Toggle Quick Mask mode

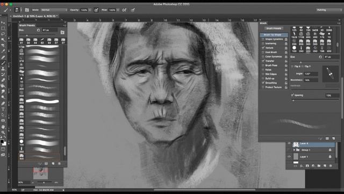[3, 149]
